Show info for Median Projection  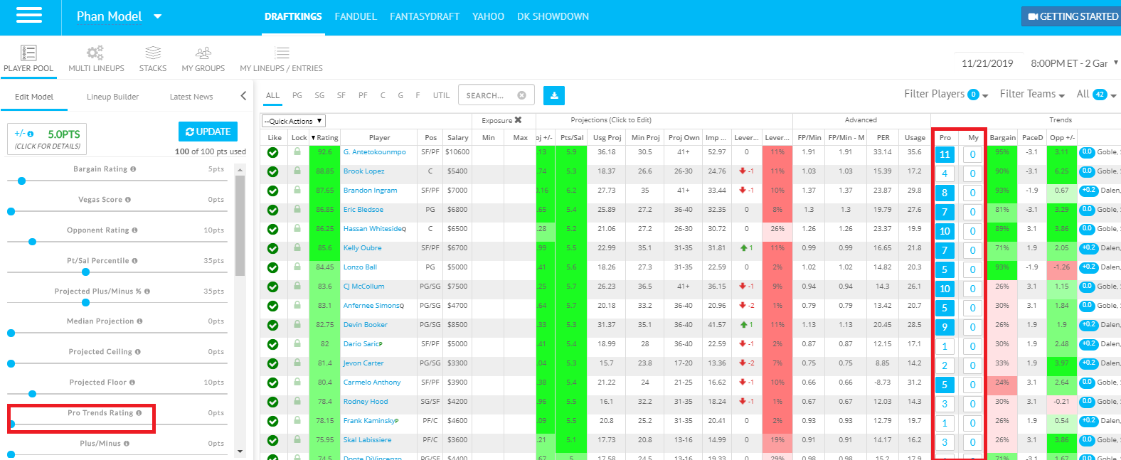click(139, 321)
